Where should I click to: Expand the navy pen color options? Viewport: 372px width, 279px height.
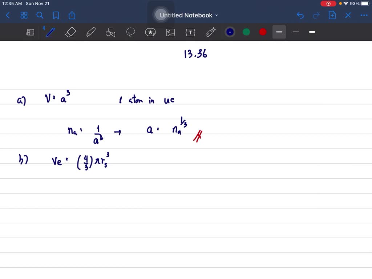[230, 32]
